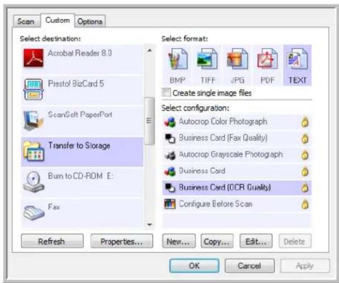Choose "Business Card (Fax Quality)" configuration text
Viewport: 339px width, 283px height.
(223, 138)
